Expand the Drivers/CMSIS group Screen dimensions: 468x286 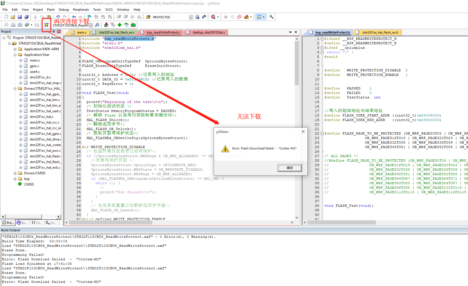[15, 173]
